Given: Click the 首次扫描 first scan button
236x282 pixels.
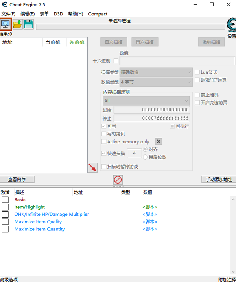Looking at the screenshot, I should coord(114,42).
